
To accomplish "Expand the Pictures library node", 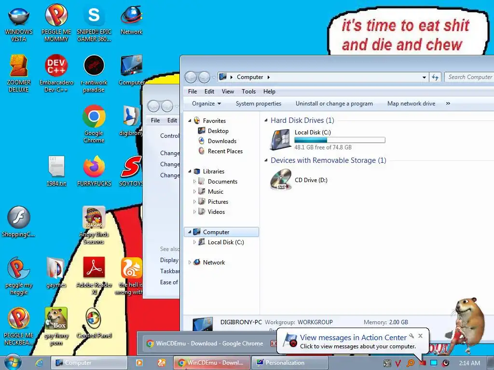I will click(194, 202).
